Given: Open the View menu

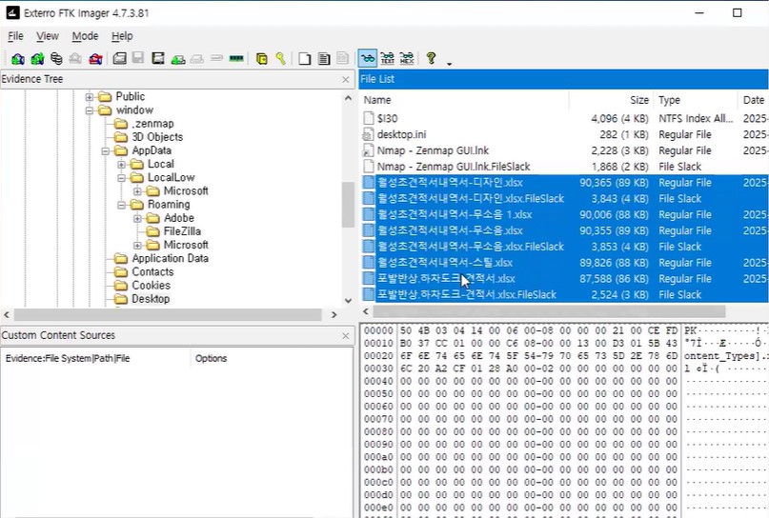Looking at the screenshot, I should pos(47,36).
